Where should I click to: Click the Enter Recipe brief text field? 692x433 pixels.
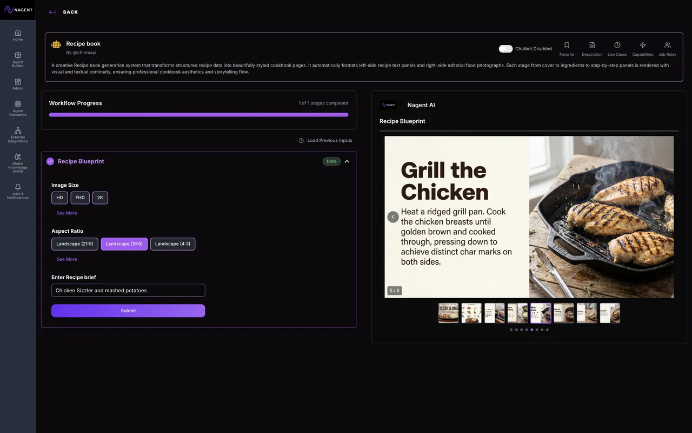[128, 291]
